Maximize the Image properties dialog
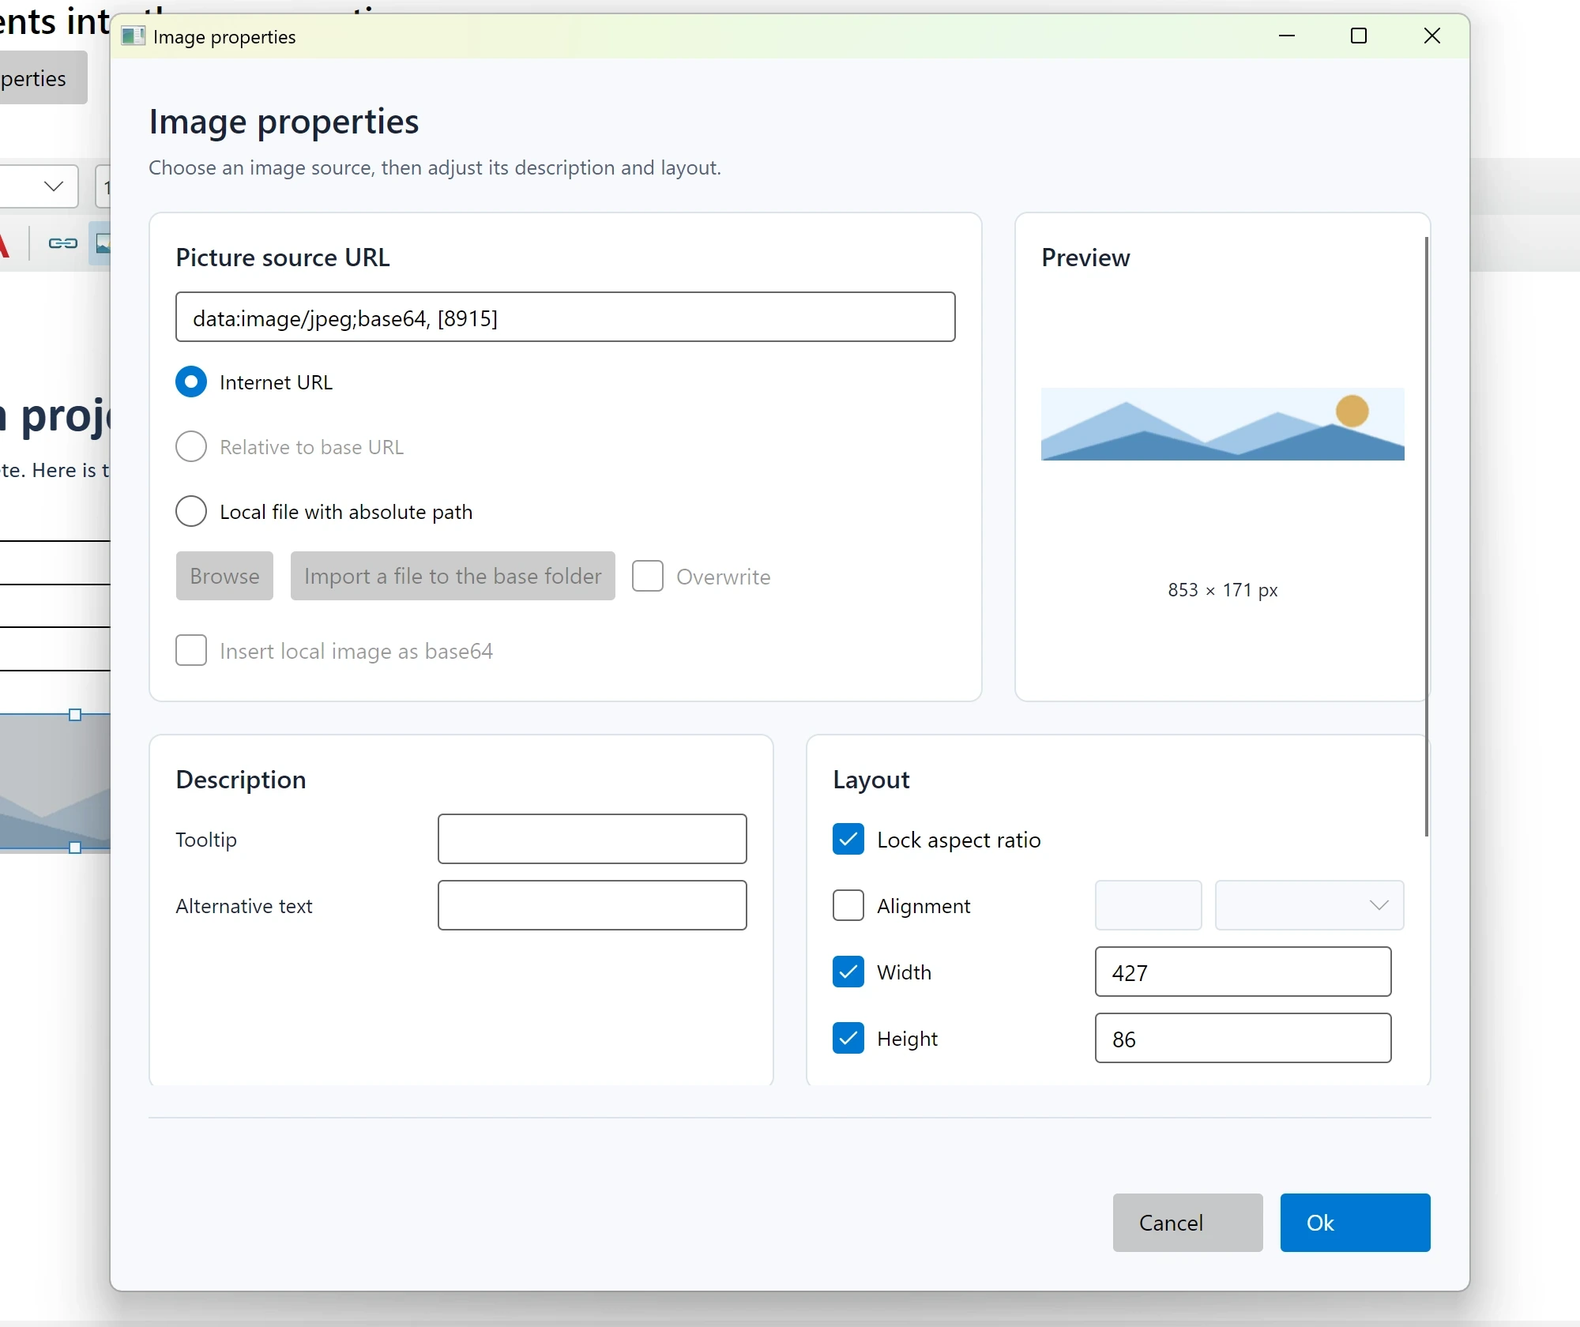This screenshot has width=1580, height=1327. coord(1359,36)
